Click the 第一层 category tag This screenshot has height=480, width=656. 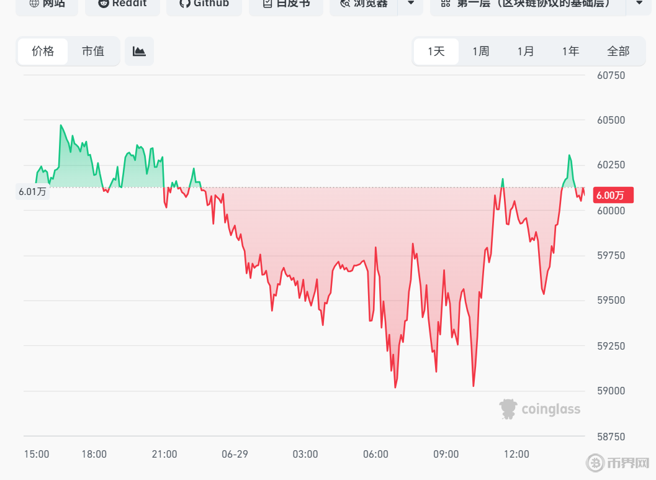click(528, 5)
